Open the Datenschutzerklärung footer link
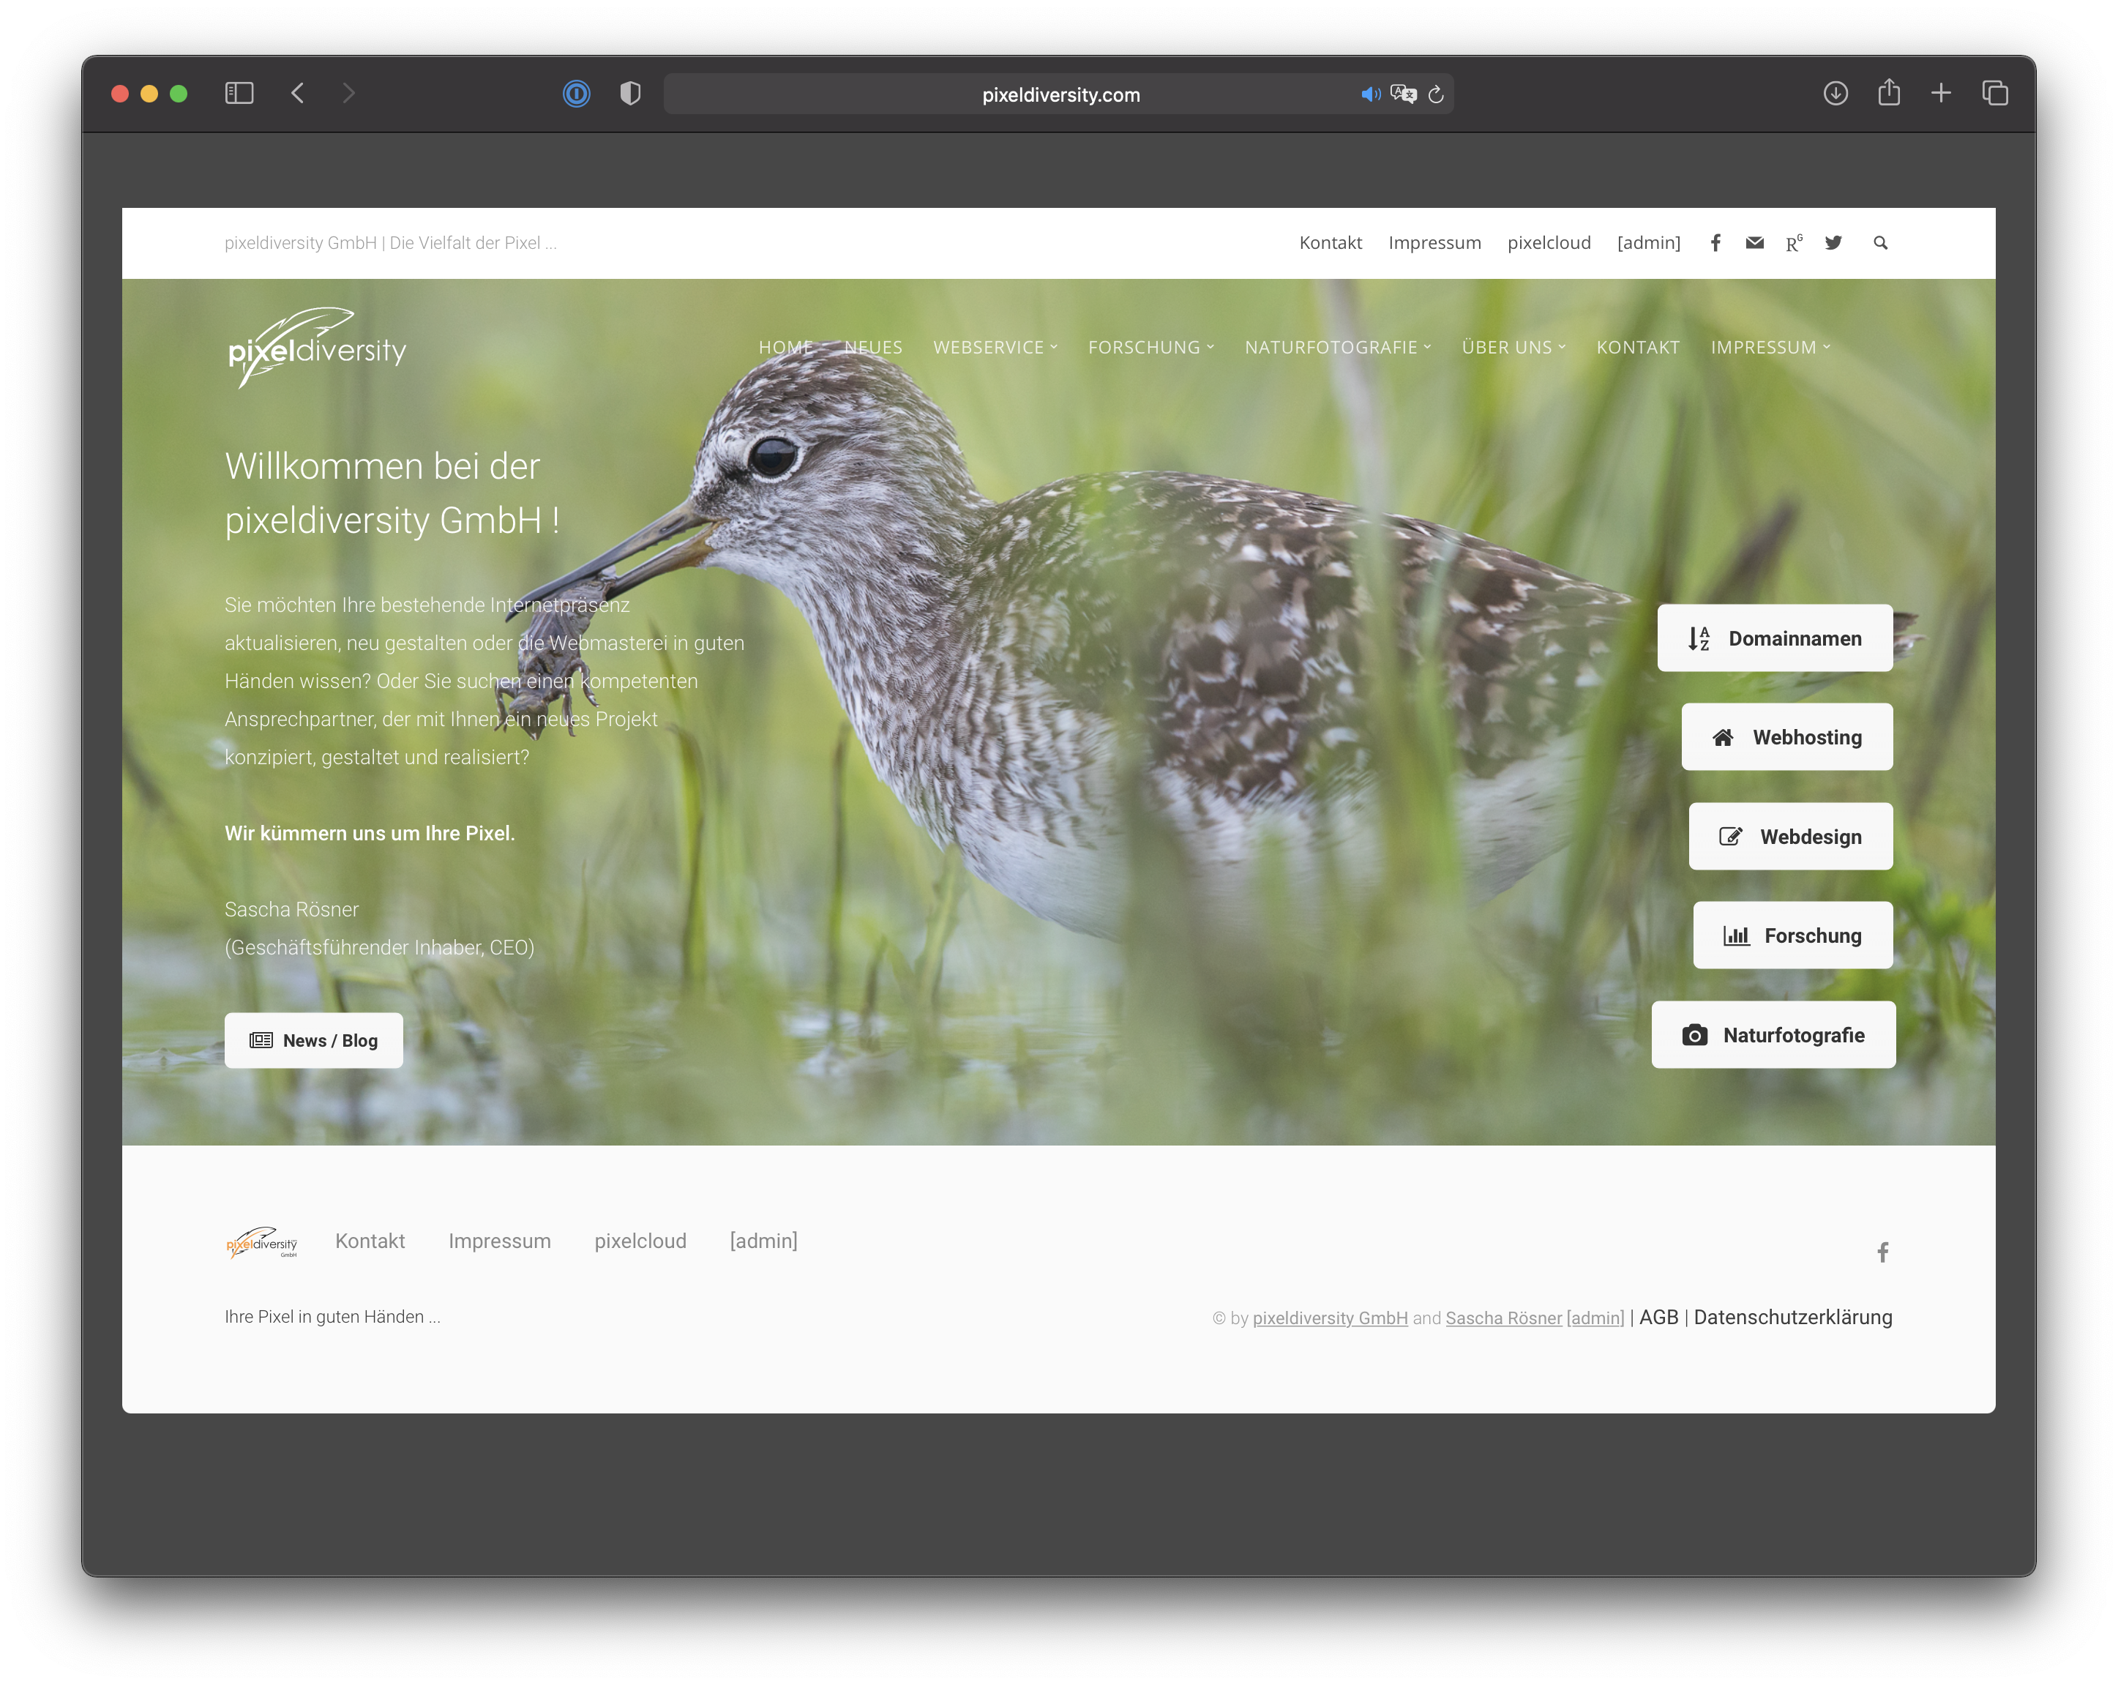Screen dimensions: 2118x1685 (x=1792, y=1318)
